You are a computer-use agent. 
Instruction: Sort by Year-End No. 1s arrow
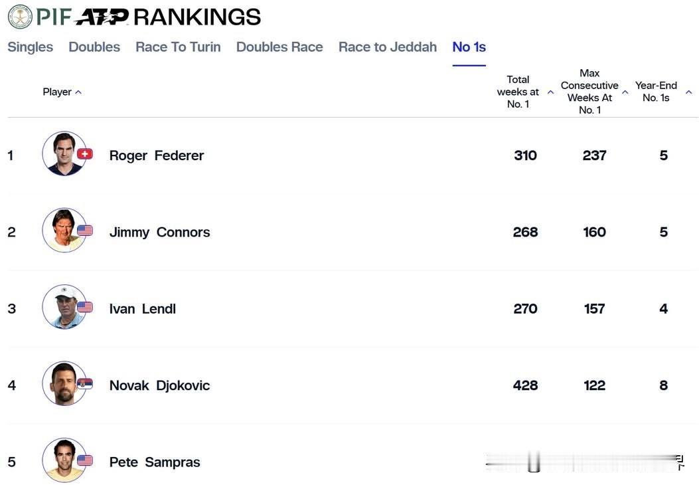pos(688,92)
